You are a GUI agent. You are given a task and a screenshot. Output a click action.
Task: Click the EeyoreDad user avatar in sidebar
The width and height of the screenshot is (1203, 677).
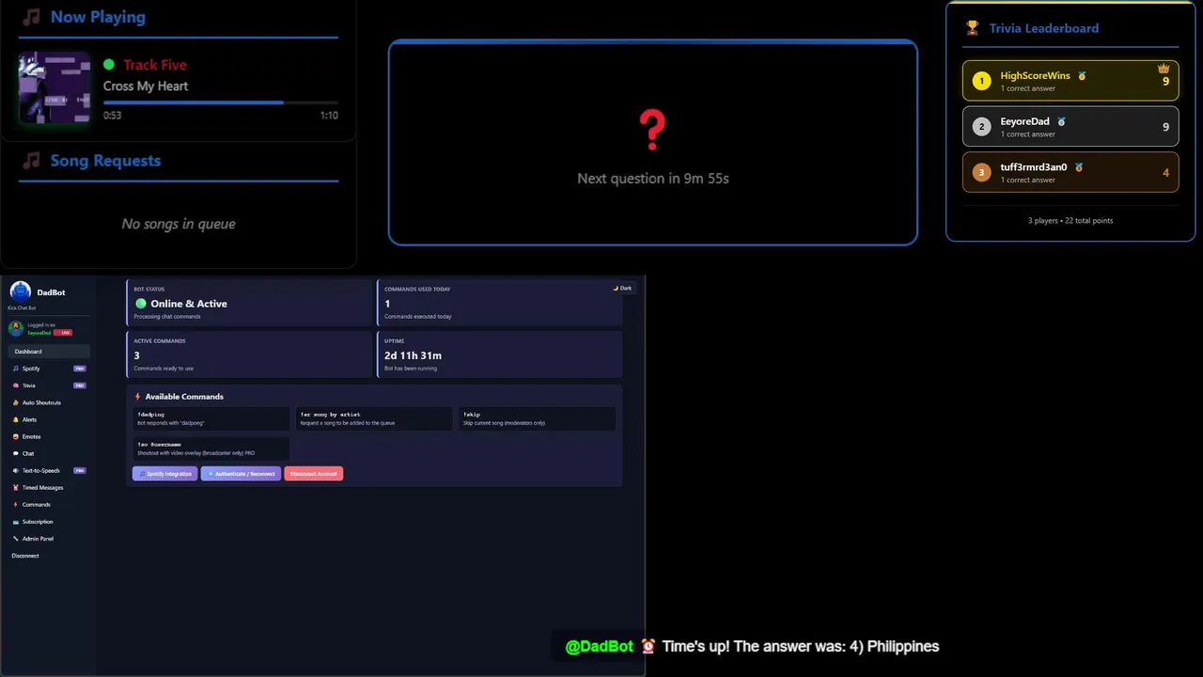[16, 328]
